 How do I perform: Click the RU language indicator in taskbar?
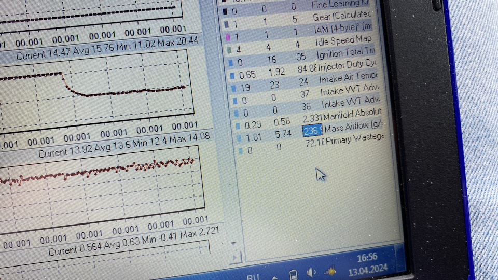[x=253, y=277]
